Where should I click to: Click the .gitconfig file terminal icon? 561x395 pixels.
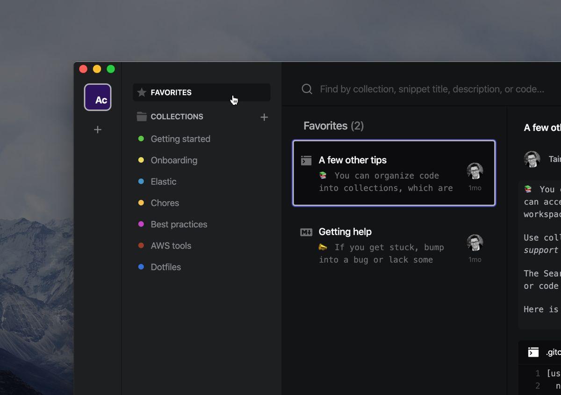(533, 352)
